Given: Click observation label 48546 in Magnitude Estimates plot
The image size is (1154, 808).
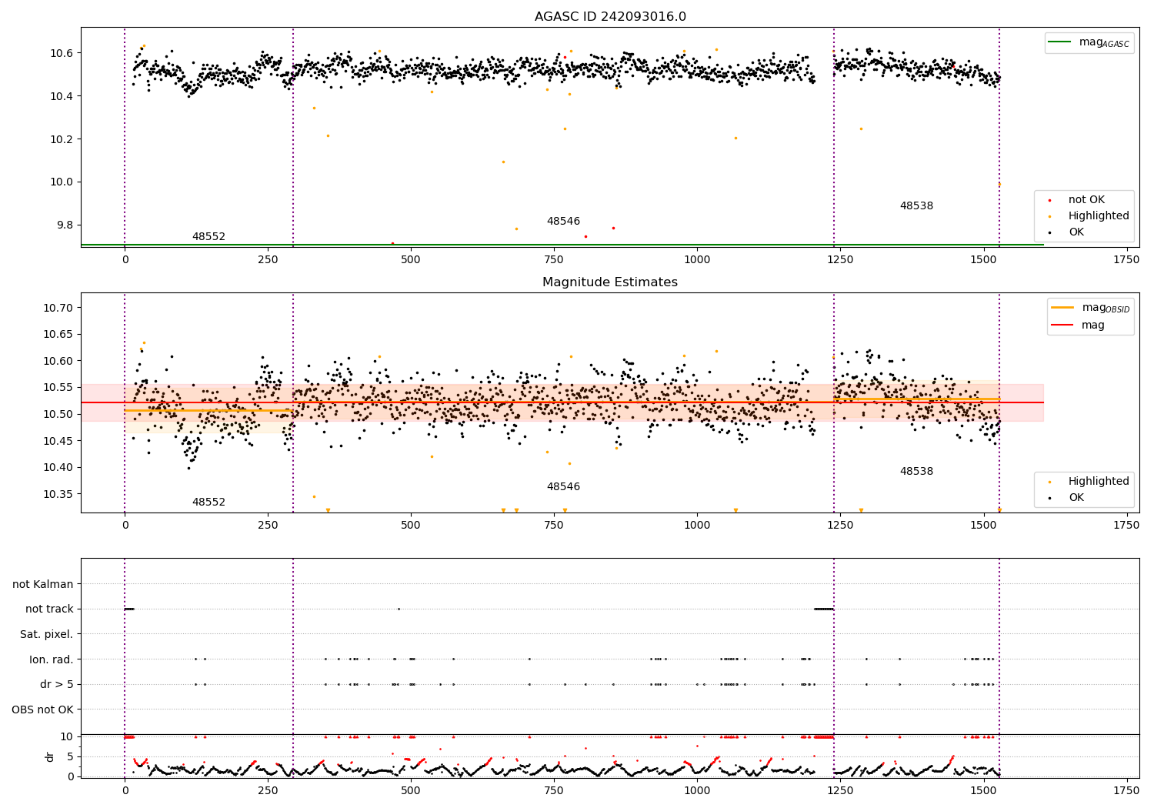Looking at the screenshot, I should coord(563,487).
